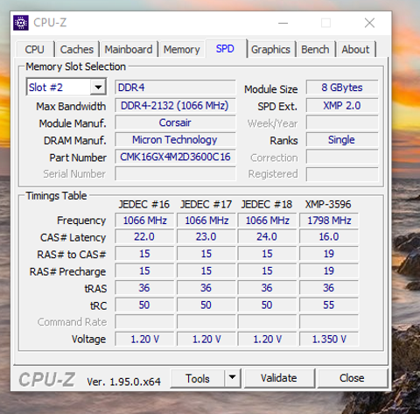Click the empty Correction field

342,157
